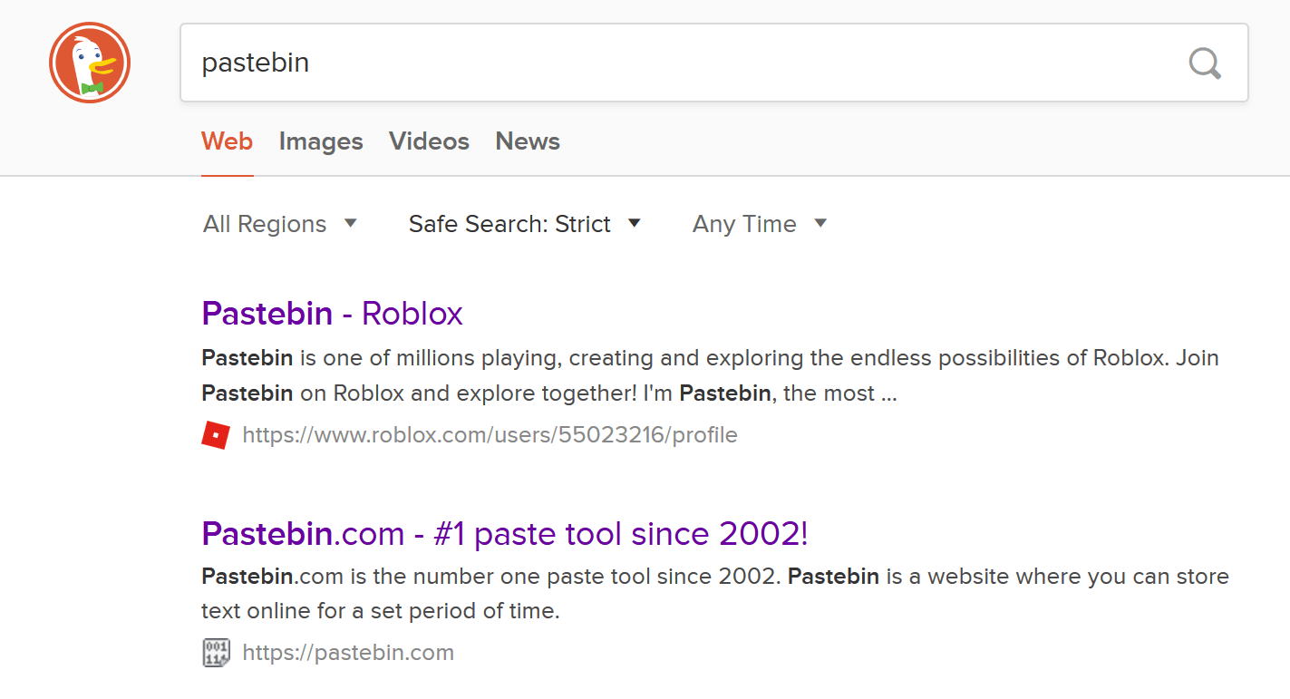This screenshot has width=1290, height=699.
Task: Click the pastebin query text in search bar
Action: coord(256,63)
